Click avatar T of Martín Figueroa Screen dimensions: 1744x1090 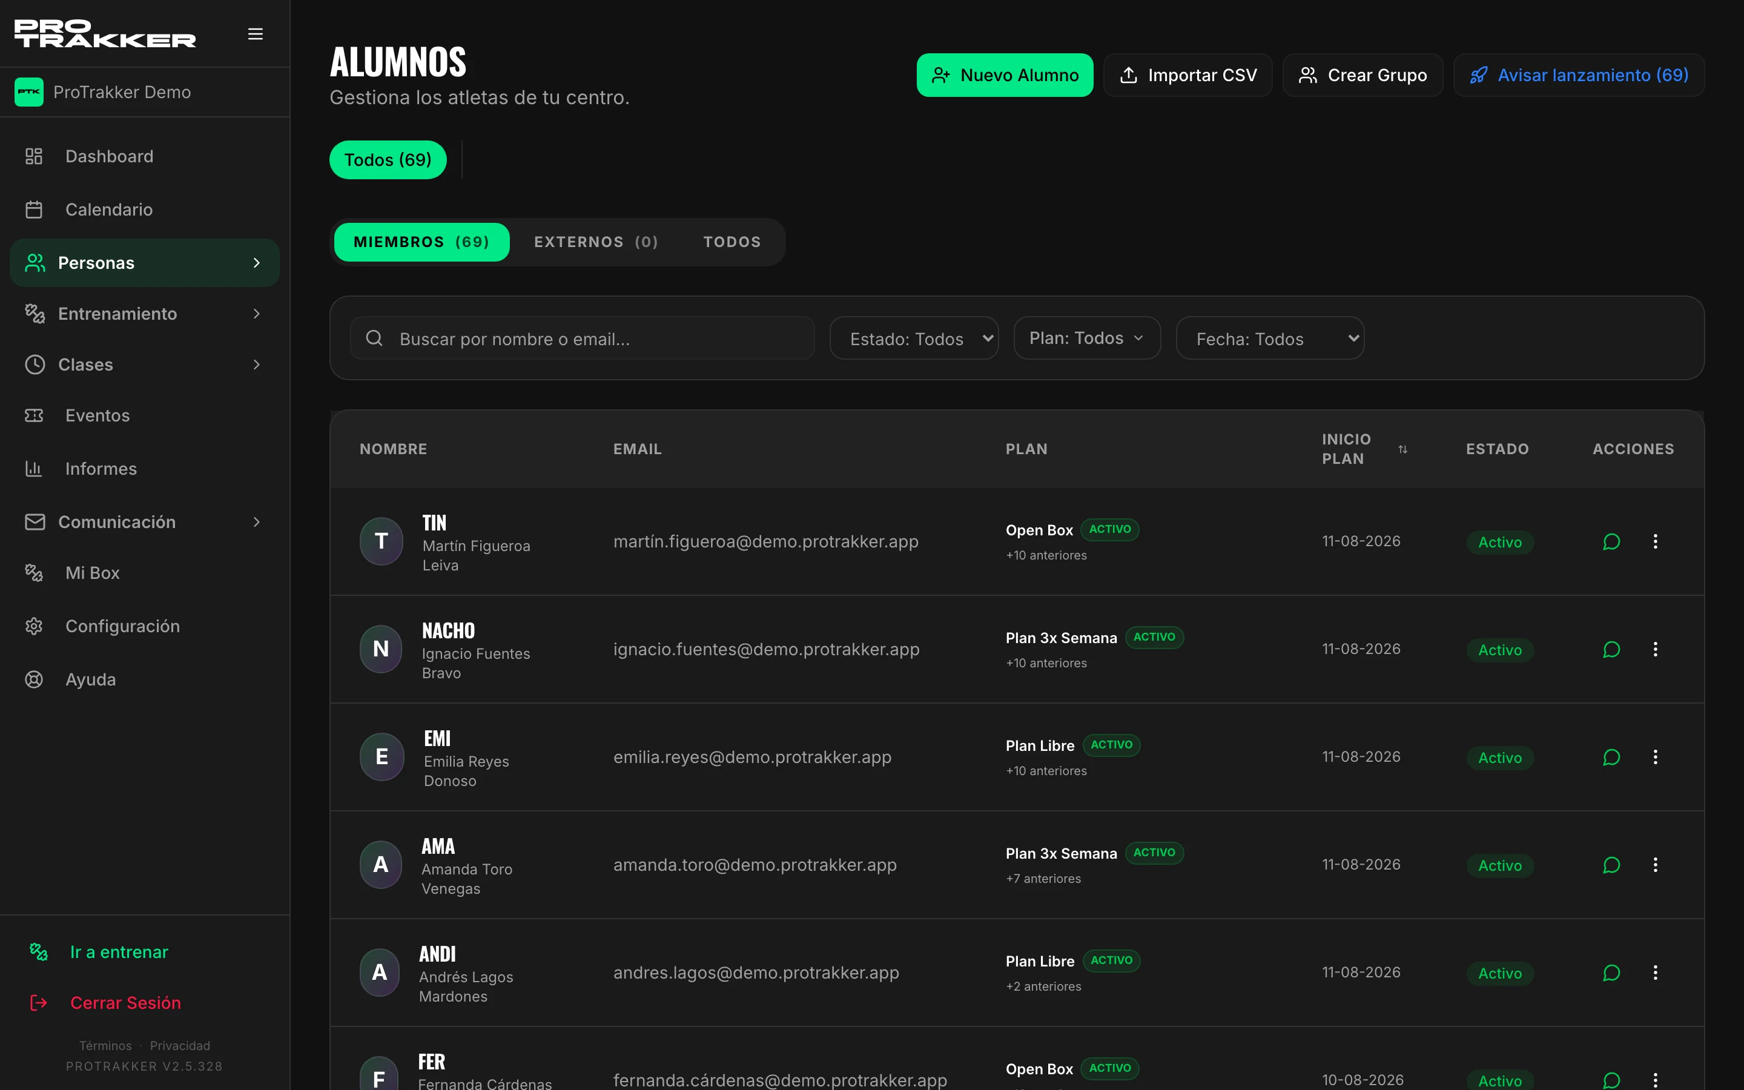coord(381,541)
